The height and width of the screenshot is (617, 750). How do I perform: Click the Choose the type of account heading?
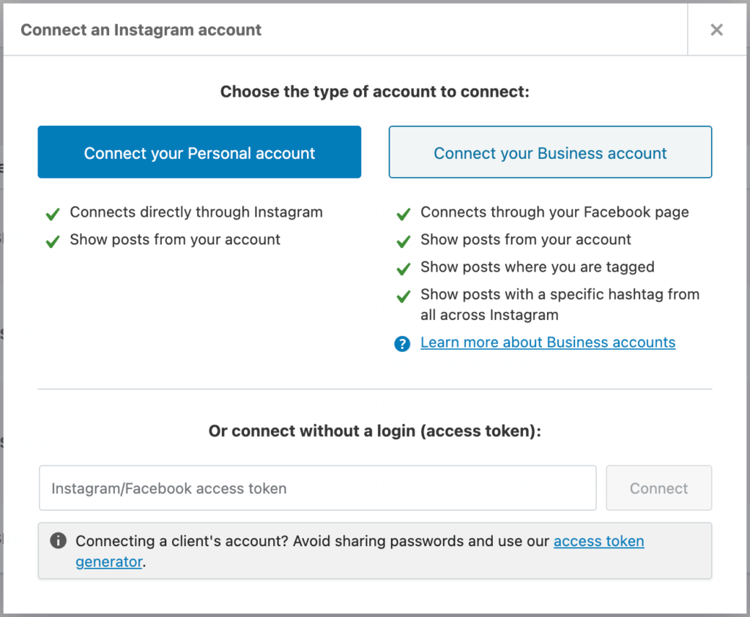point(374,91)
